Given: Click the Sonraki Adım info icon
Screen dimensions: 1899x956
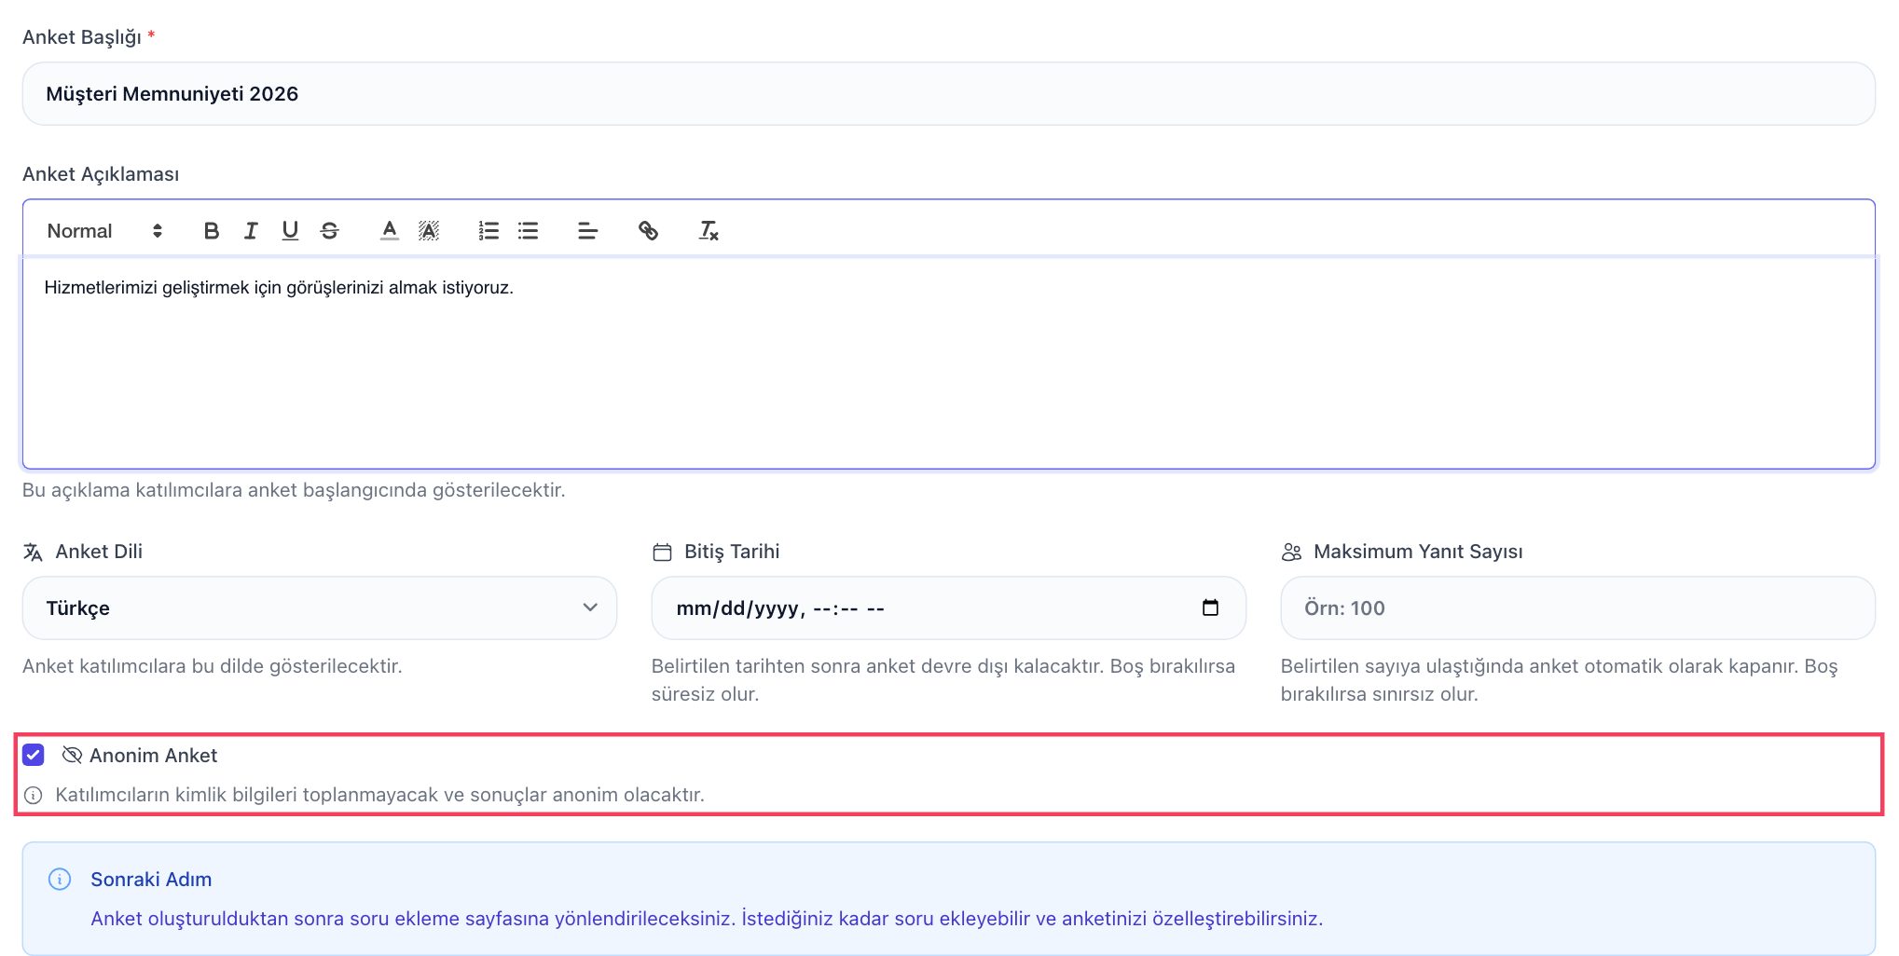Looking at the screenshot, I should tap(60, 879).
